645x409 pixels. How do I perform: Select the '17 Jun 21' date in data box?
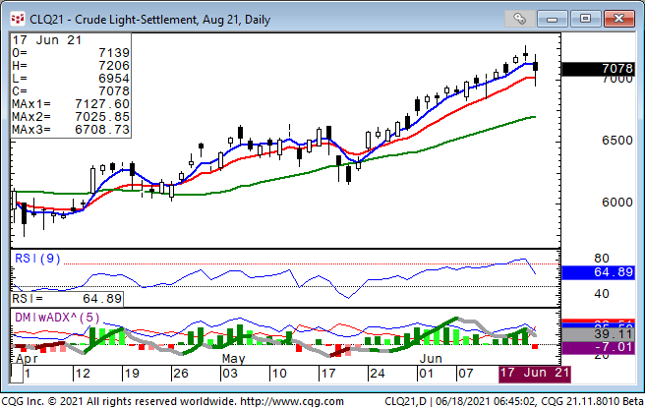(x=47, y=40)
